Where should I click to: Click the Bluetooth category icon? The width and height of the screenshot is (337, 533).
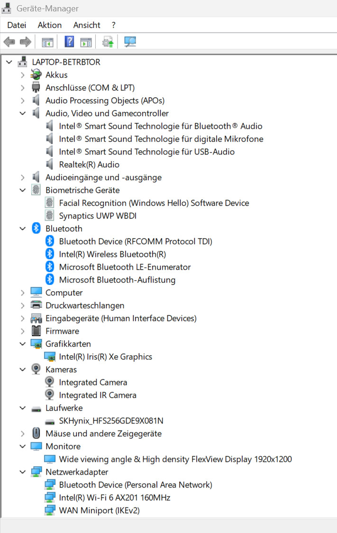click(36, 228)
